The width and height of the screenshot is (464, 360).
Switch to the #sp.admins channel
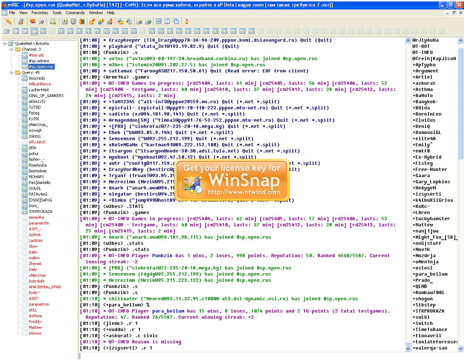point(39,61)
